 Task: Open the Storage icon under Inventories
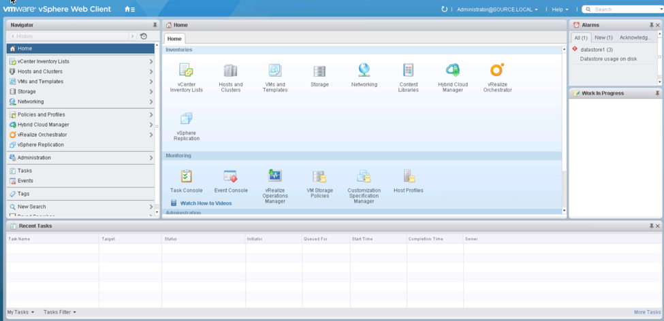[x=319, y=71]
